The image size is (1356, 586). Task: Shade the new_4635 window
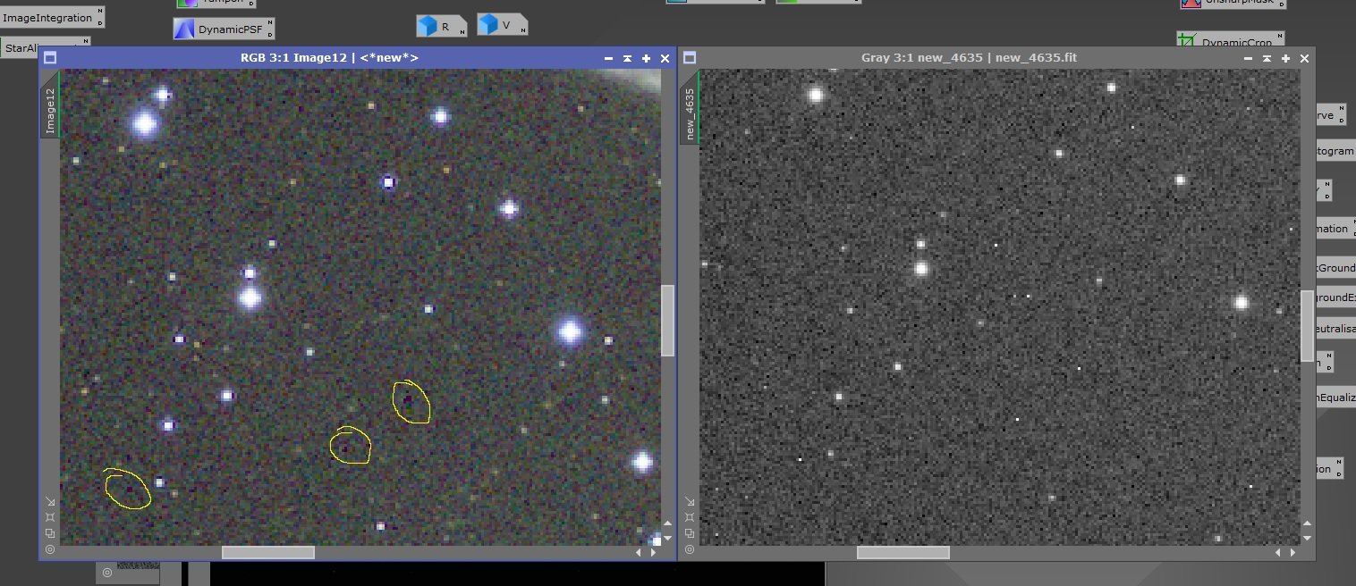click(1267, 58)
